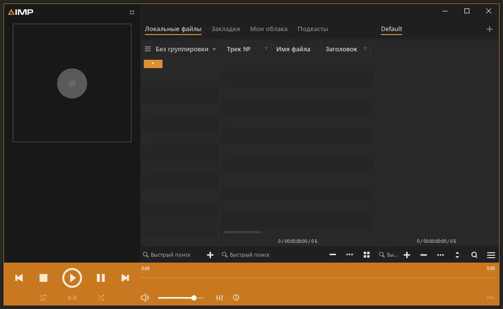Open the playlist hamburger menu icon

[491, 255]
